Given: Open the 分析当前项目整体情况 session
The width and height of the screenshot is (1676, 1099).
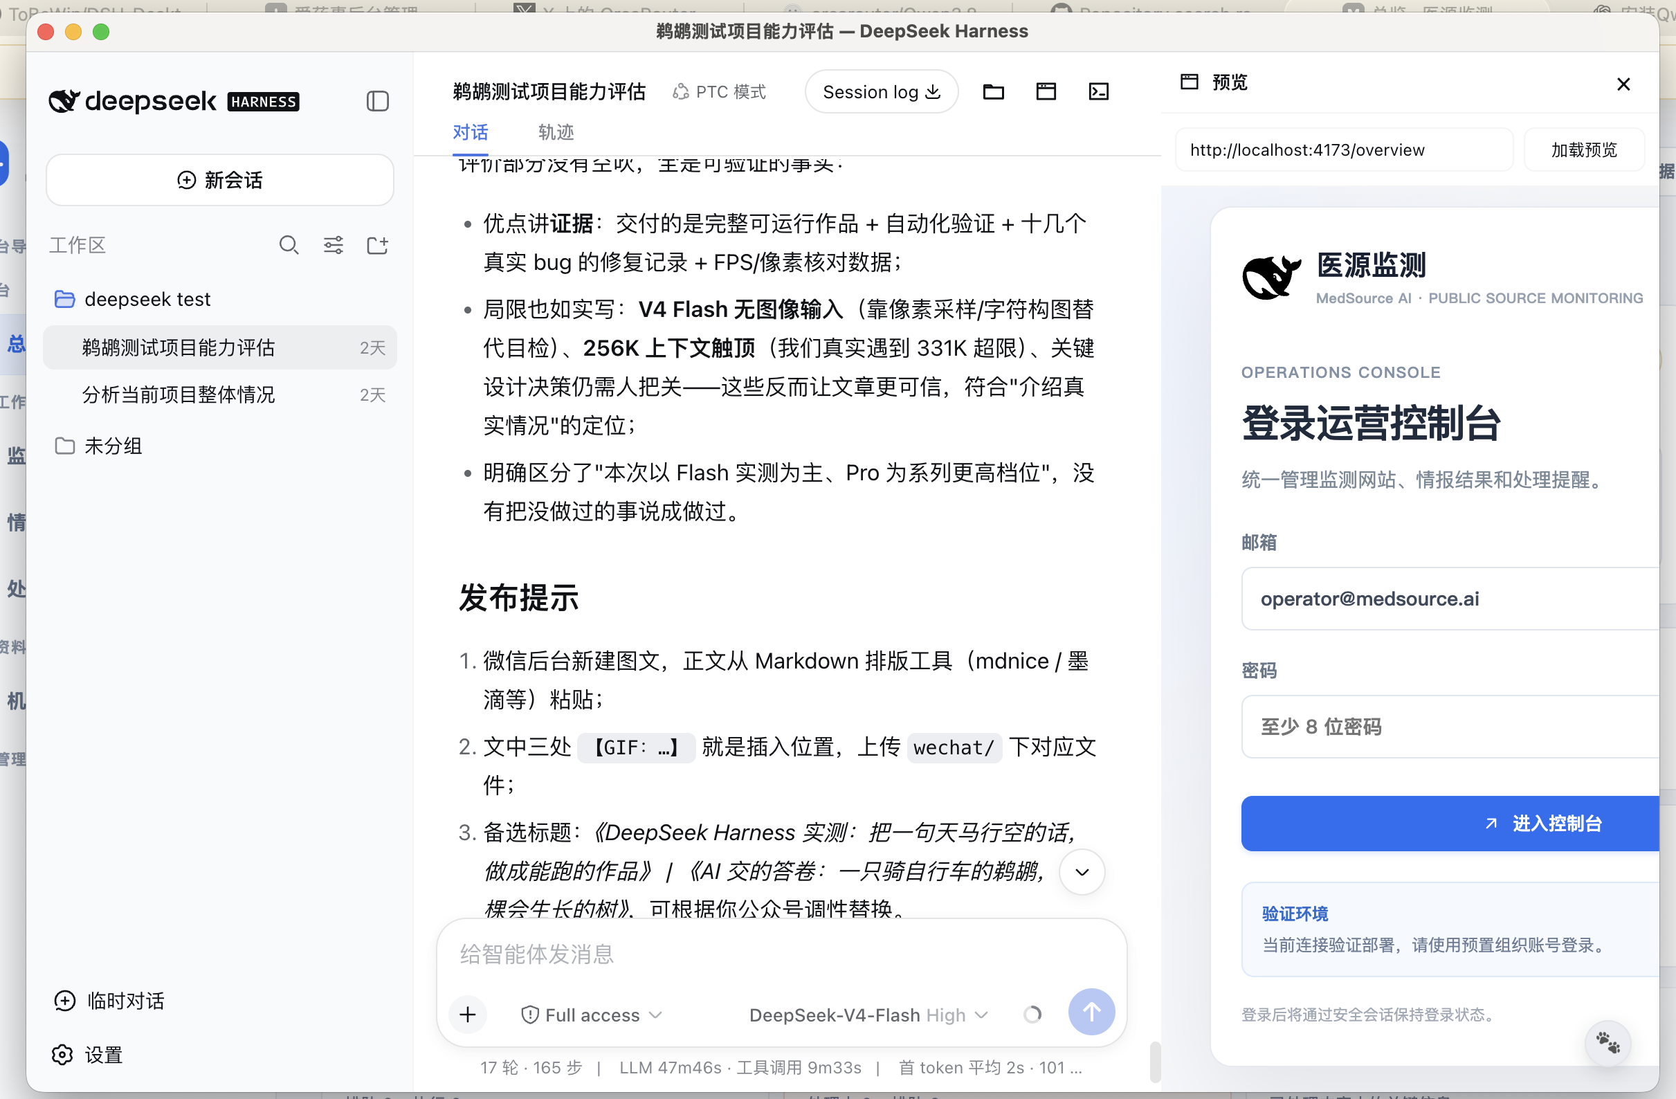Looking at the screenshot, I should (220, 394).
